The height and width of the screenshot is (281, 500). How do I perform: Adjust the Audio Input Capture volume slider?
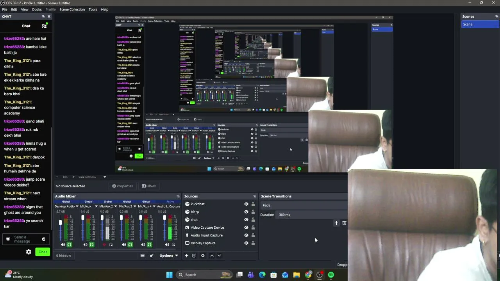(164, 228)
